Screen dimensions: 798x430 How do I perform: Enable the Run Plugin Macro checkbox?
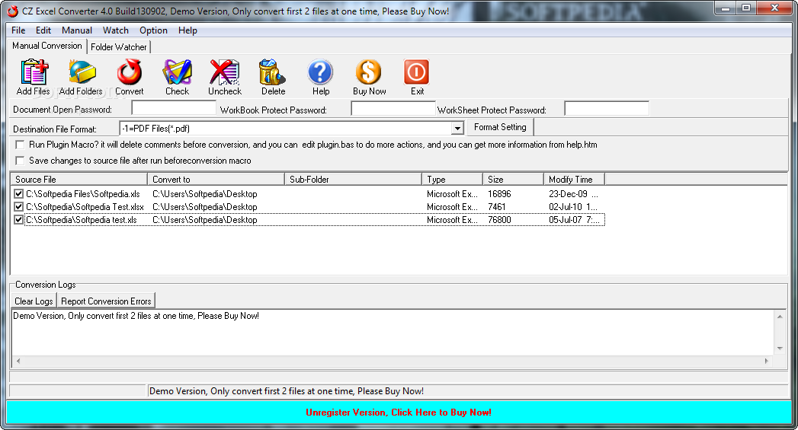20,145
